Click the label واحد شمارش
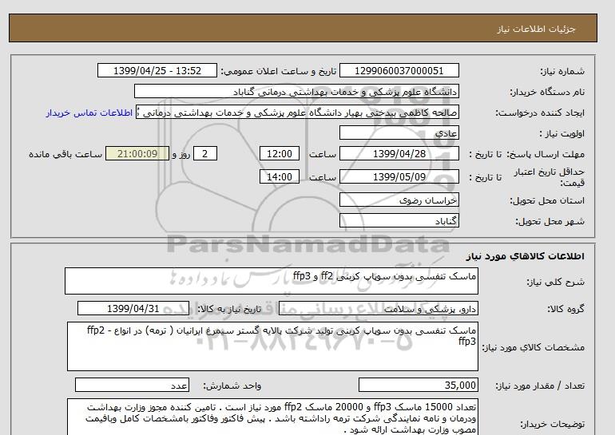Viewport: 615px width, 435px height. (232, 386)
